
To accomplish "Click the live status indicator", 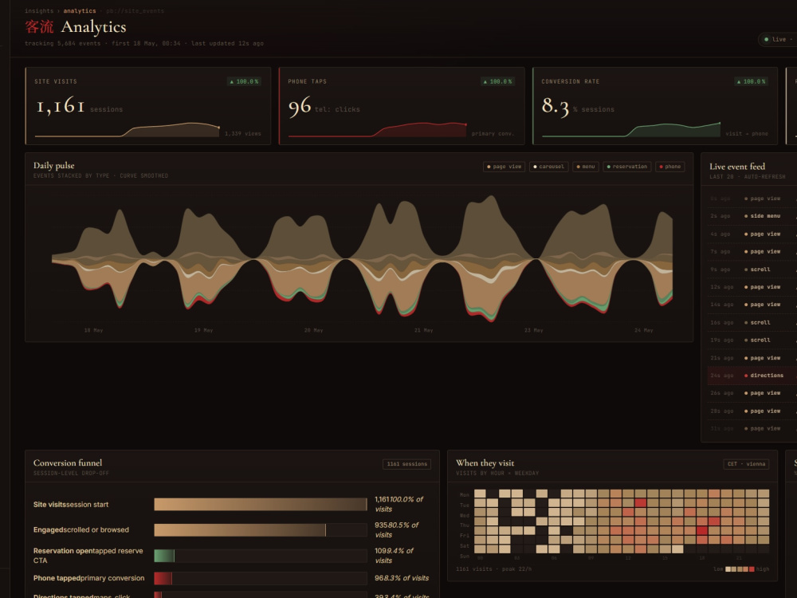I will pyautogui.click(x=777, y=39).
